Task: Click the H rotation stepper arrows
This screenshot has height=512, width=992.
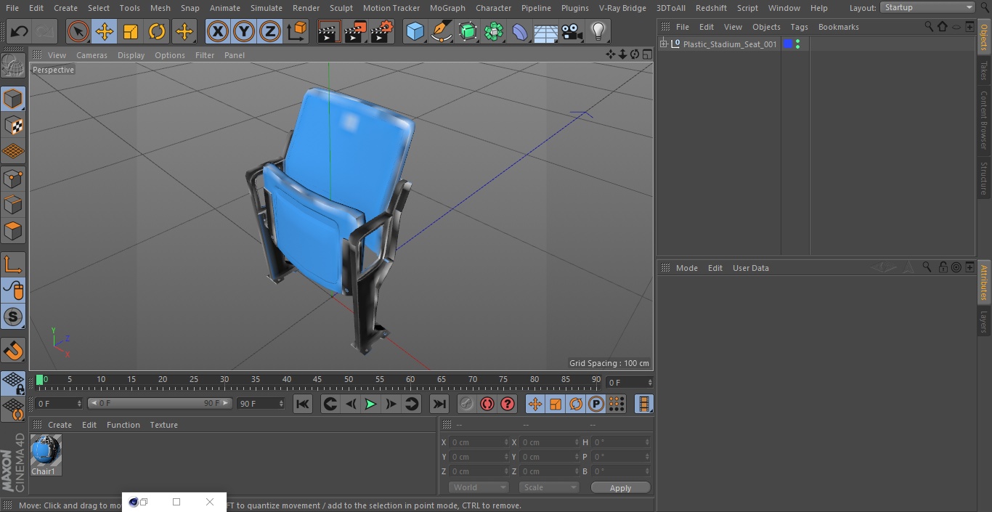Action: [x=647, y=442]
